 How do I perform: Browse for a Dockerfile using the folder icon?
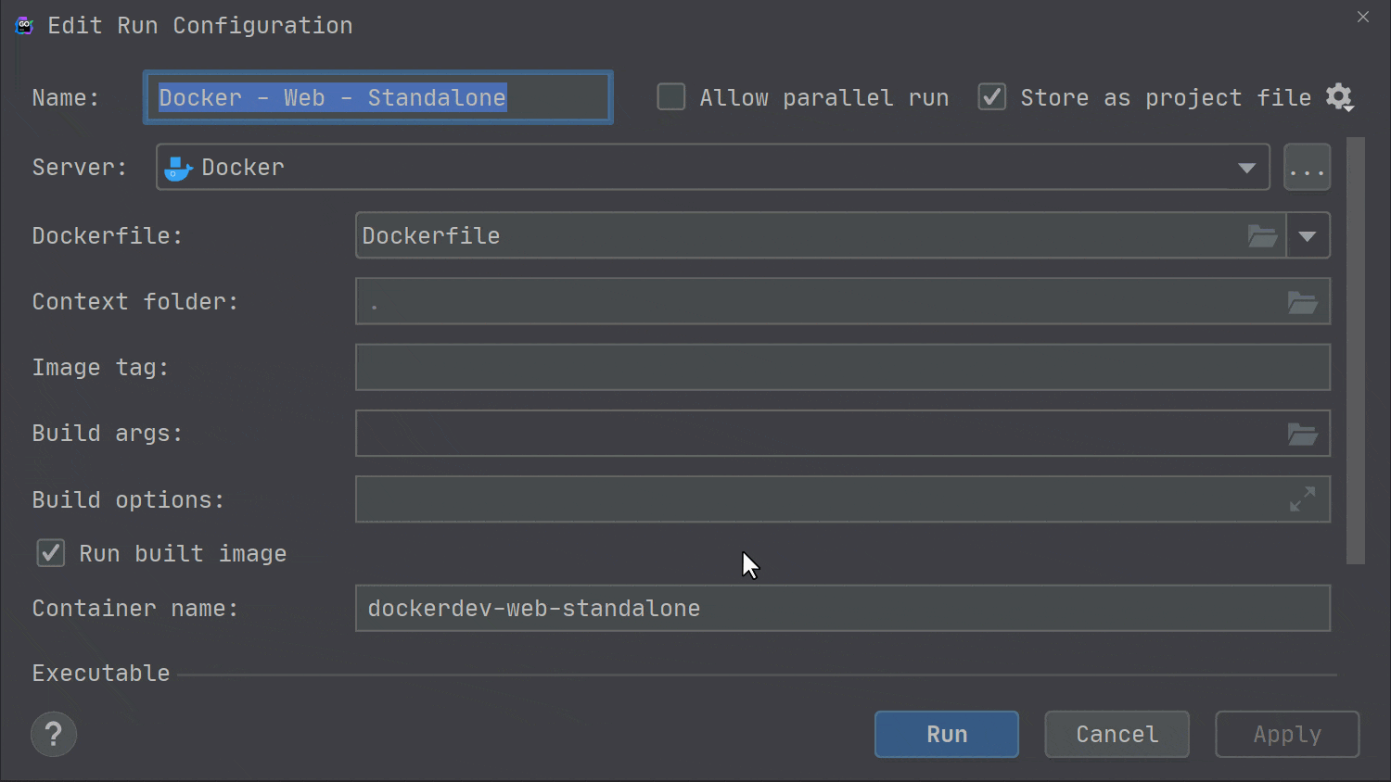[1262, 236]
